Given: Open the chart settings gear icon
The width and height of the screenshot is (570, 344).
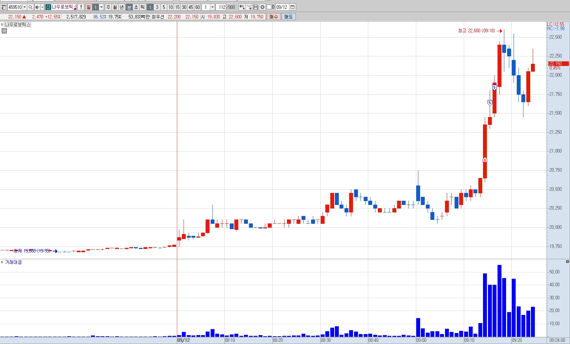Looking at the screenshot, I should (262, 7).
